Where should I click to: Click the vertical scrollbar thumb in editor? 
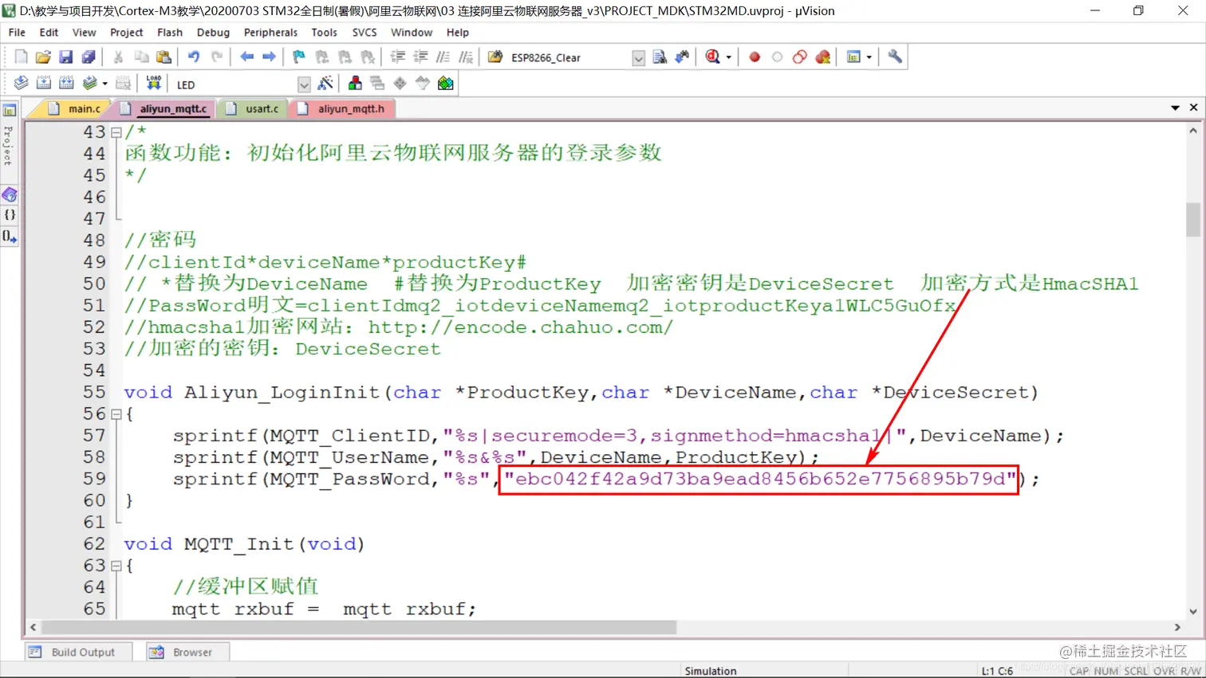tap(1193, 219)
